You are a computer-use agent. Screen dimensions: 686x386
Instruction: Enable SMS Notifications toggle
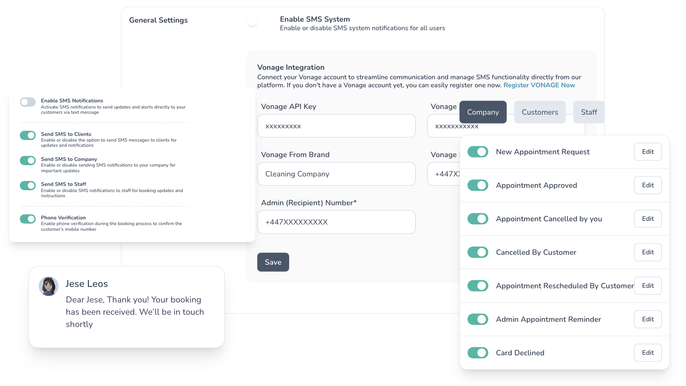click(x=28, y=102)
